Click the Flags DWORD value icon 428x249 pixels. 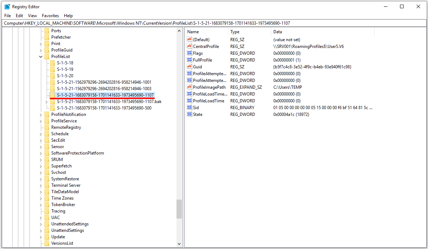pyautogui.click(x=189, y=53)
